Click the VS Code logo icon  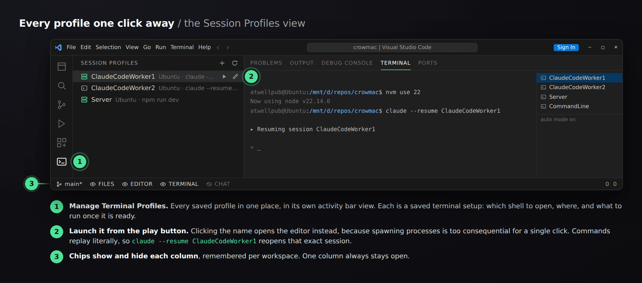(59, 47)
